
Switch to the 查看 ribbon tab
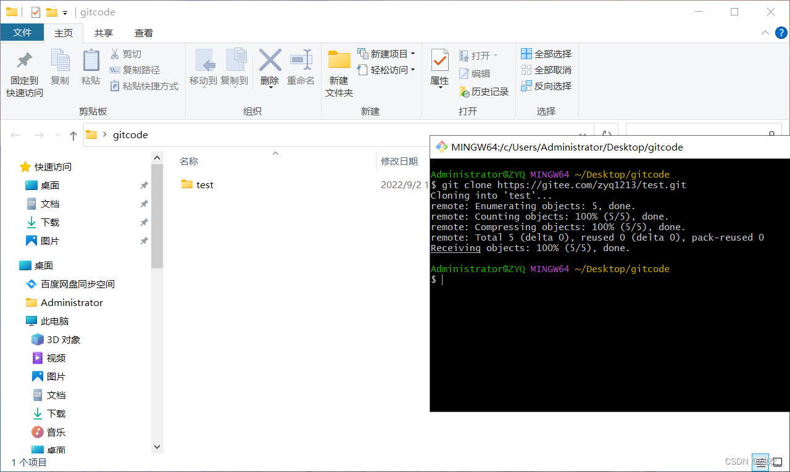144,33
